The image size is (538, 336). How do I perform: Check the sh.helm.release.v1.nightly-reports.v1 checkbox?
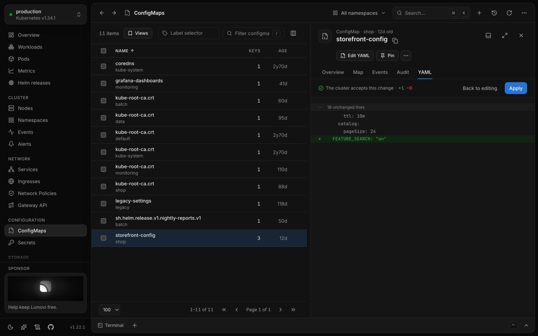[103, 221]
